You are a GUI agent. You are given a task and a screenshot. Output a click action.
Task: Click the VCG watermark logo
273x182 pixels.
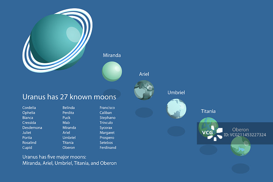tap(212, 133)
